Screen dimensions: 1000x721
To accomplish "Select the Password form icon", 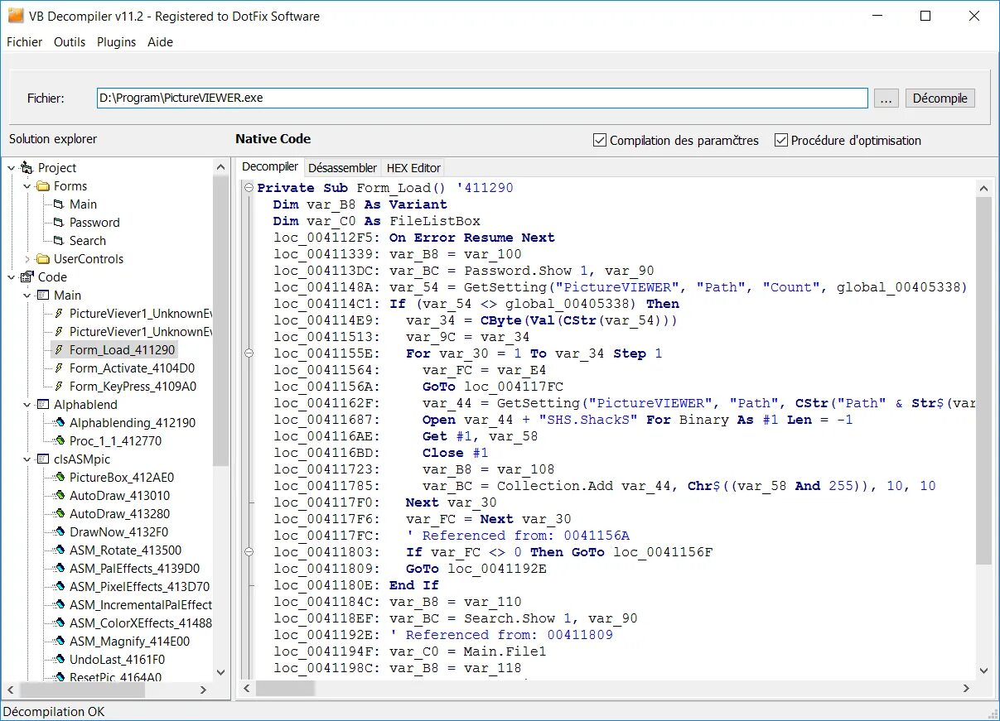I will (58, 223).
